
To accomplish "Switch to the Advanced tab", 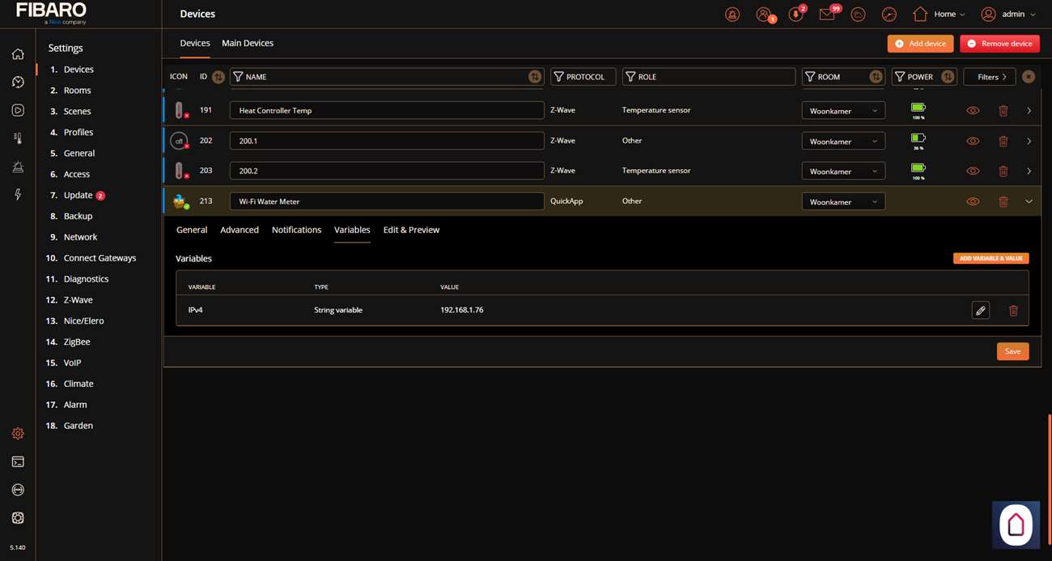I will click(240, 230).
